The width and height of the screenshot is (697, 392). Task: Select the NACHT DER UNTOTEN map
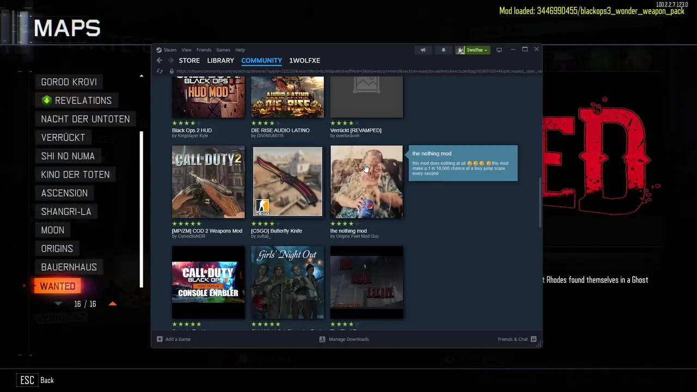[85, 119]
